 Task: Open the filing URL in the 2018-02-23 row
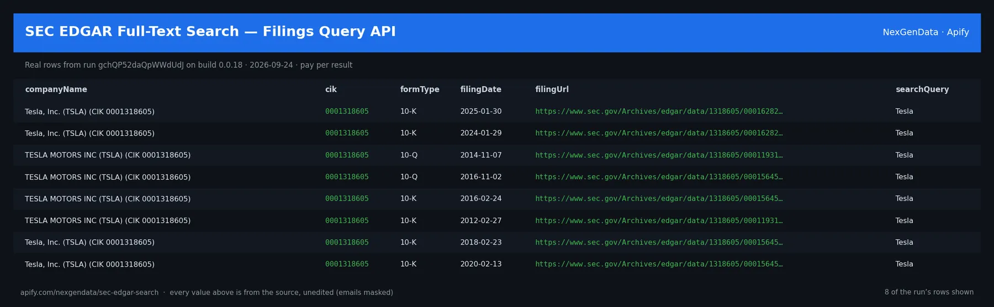pos(659,242)
